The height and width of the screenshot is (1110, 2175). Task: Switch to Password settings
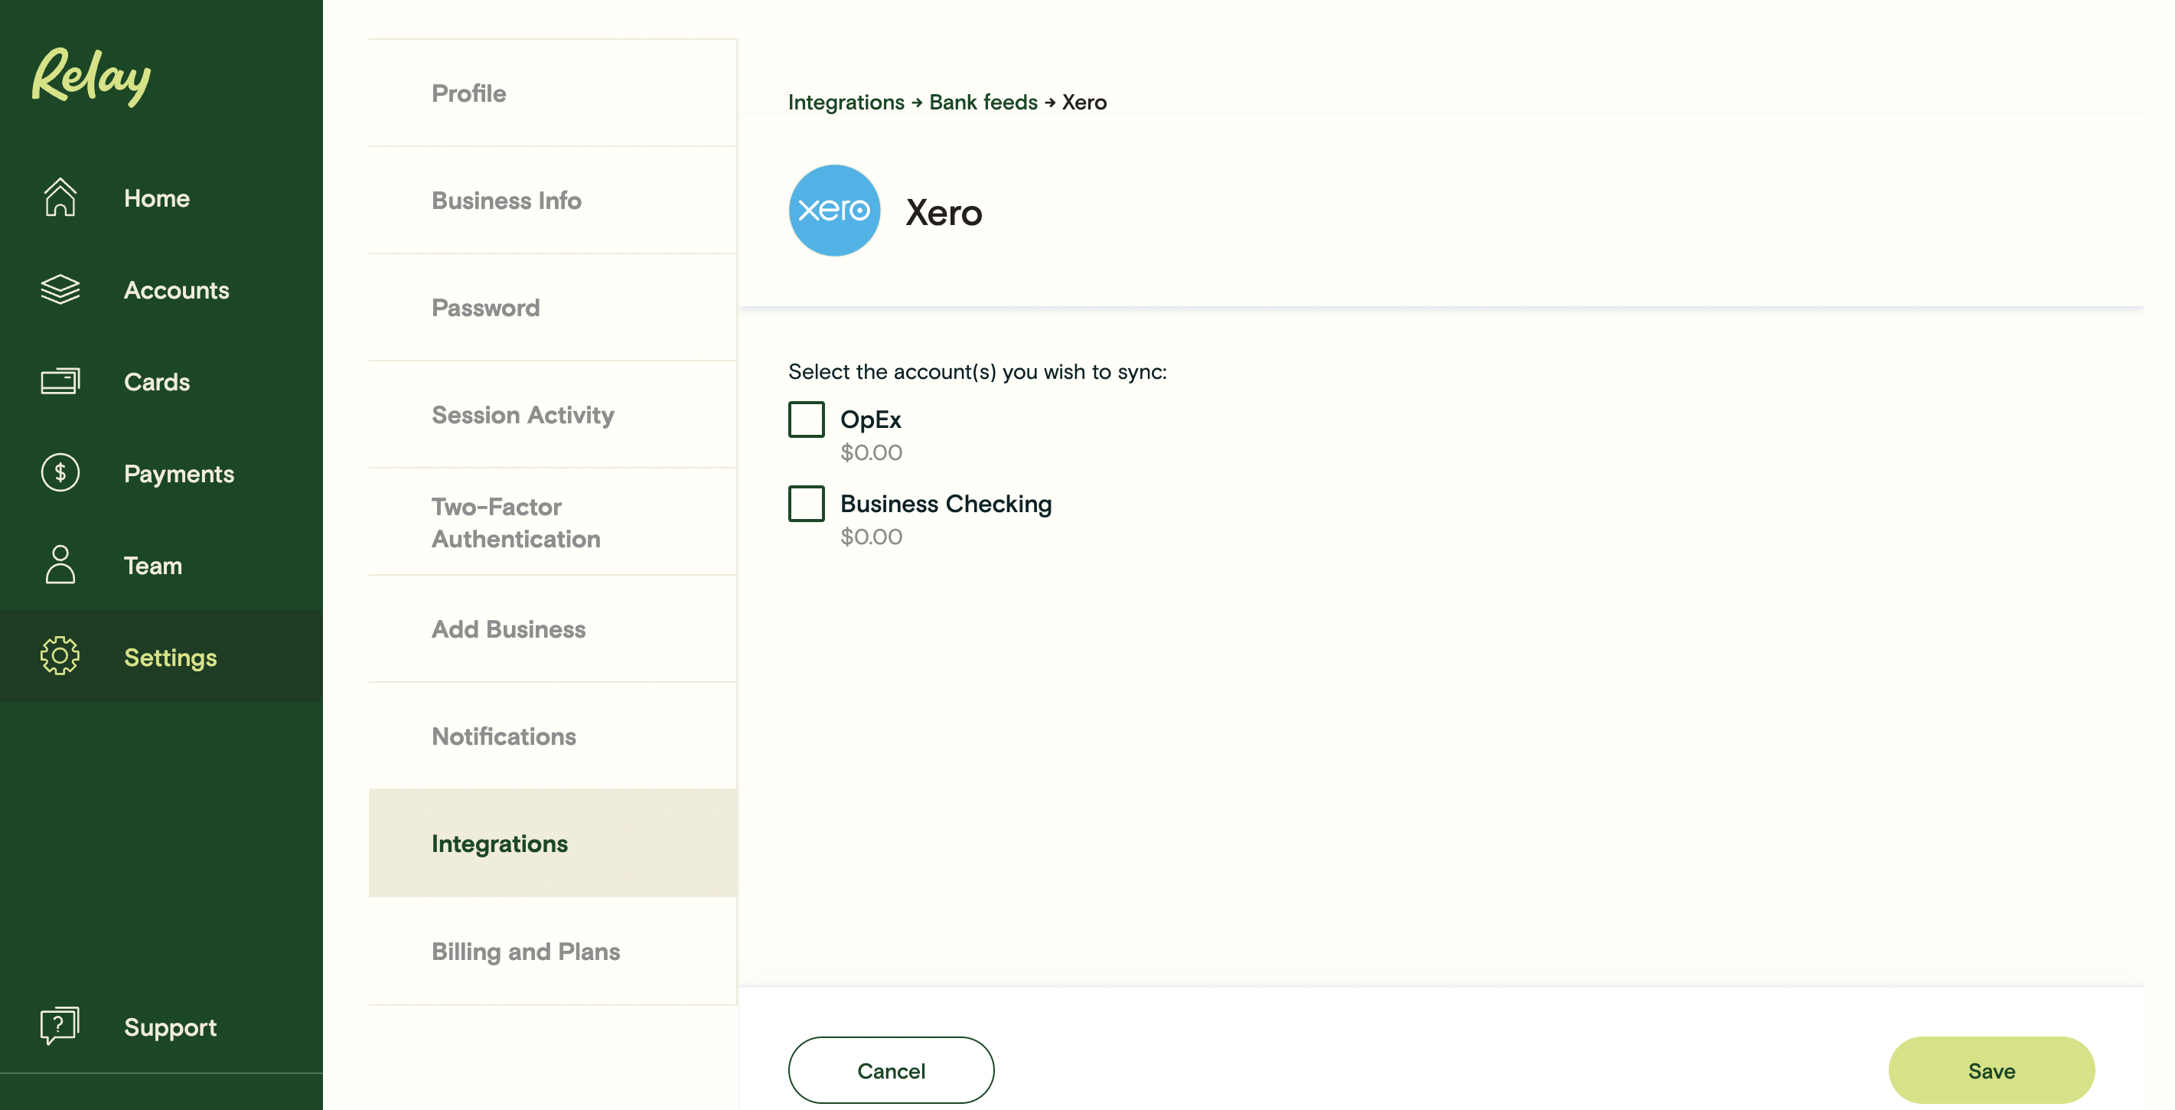tap(553, 308)
